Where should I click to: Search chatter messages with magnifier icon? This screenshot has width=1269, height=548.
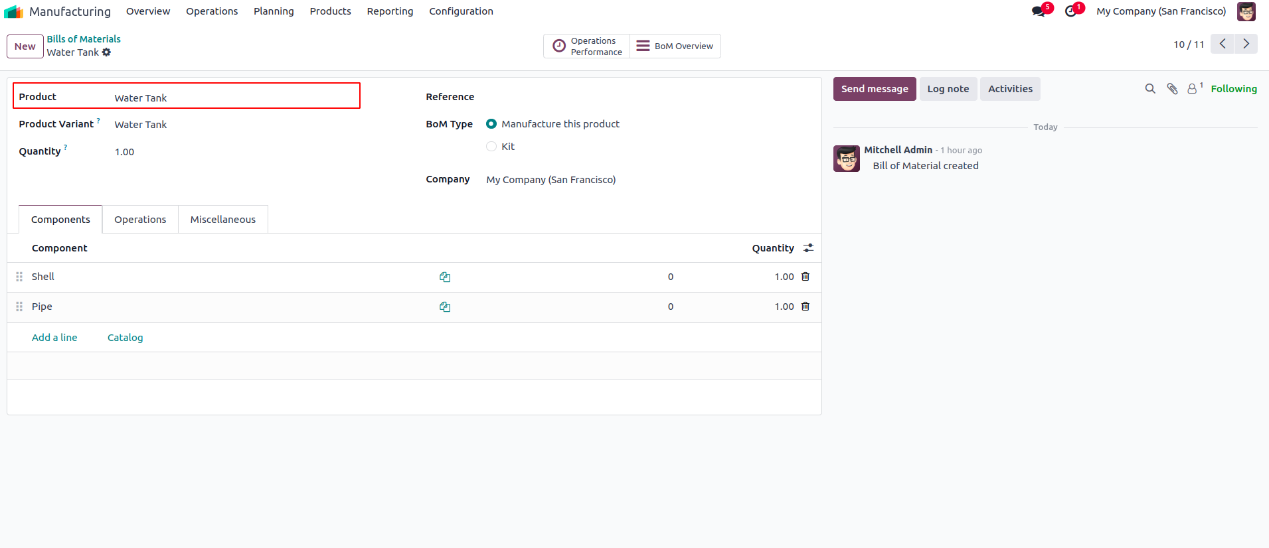(1150, 89)
